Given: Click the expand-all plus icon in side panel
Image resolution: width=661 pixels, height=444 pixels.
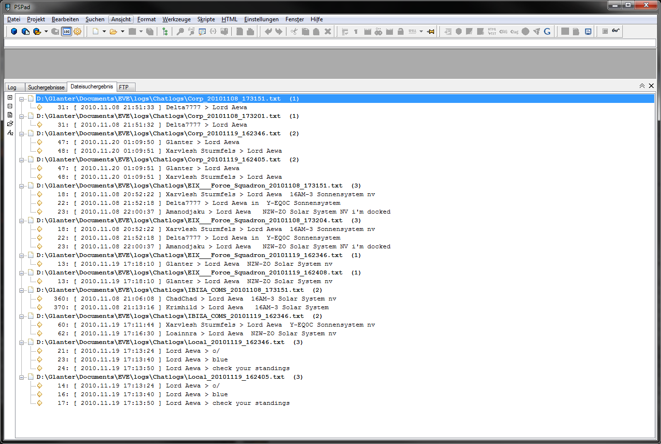Looking at the screenshot, I should point(10,98).
